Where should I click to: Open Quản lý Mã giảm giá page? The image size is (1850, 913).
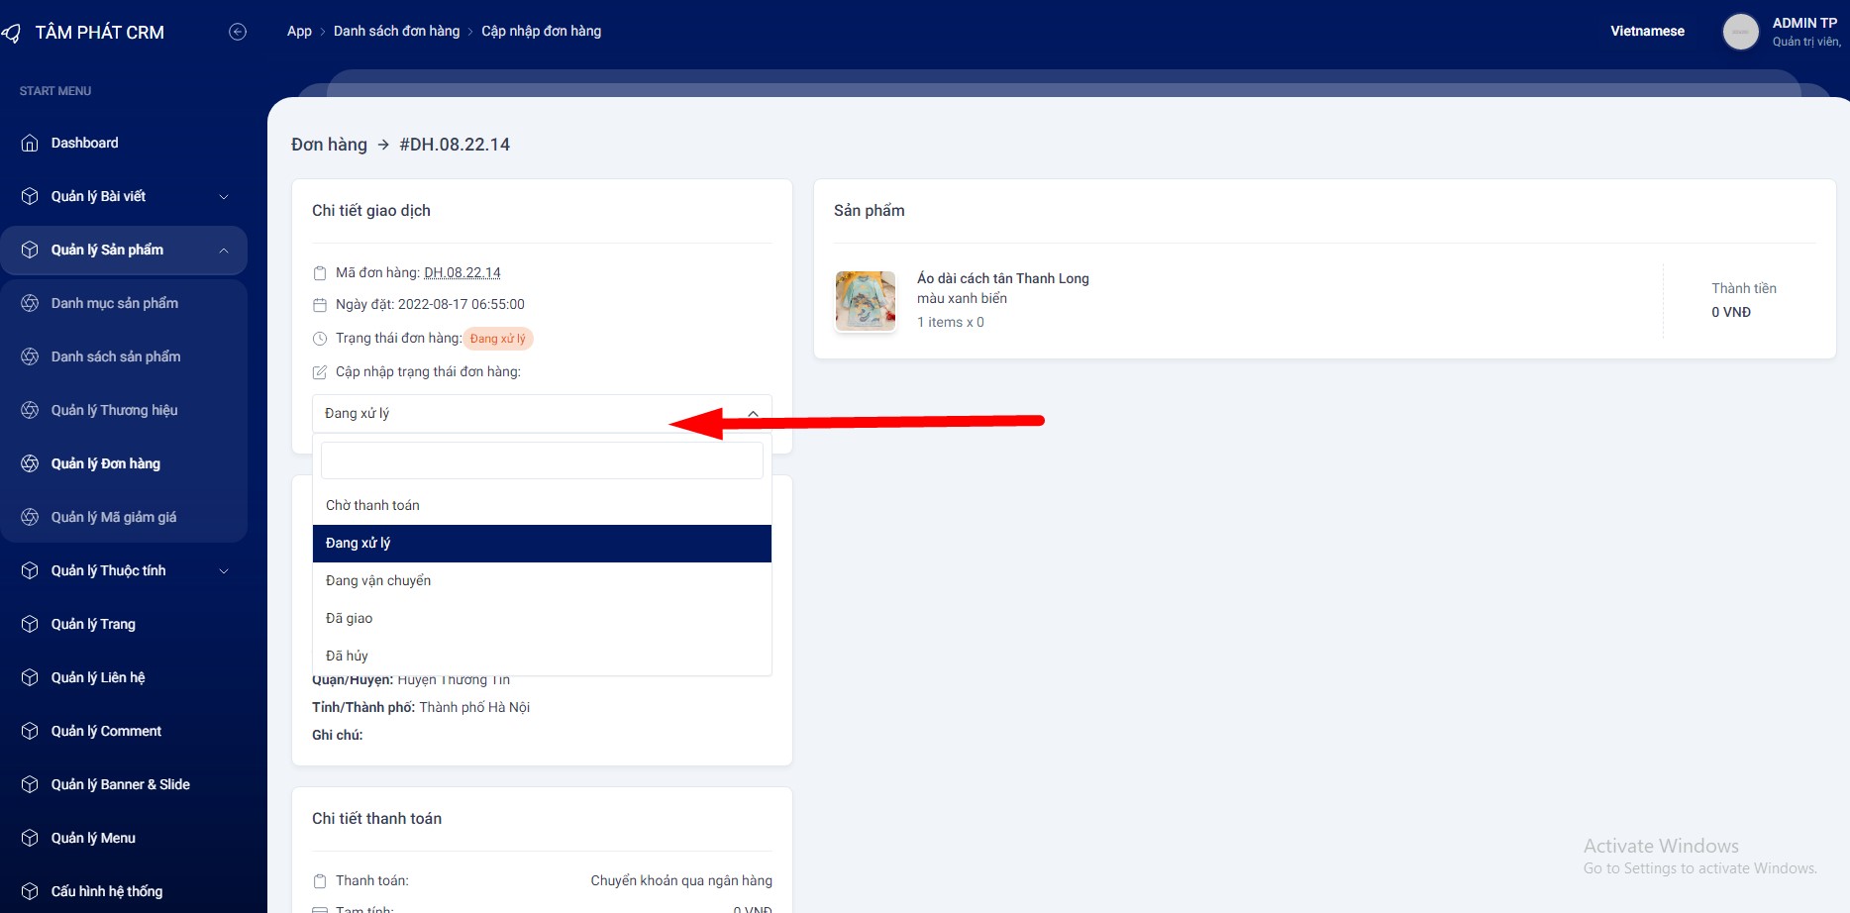point(114,518)
